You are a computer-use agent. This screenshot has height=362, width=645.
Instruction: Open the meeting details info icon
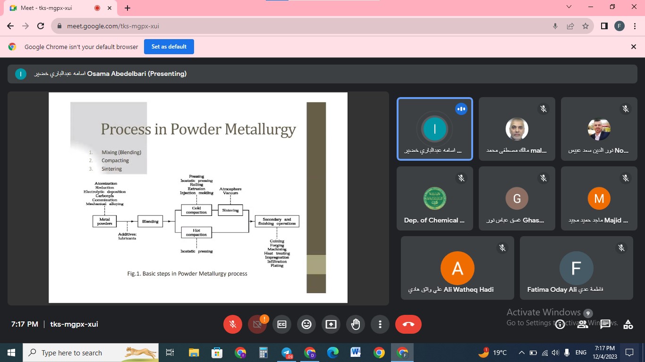[560, 324]
